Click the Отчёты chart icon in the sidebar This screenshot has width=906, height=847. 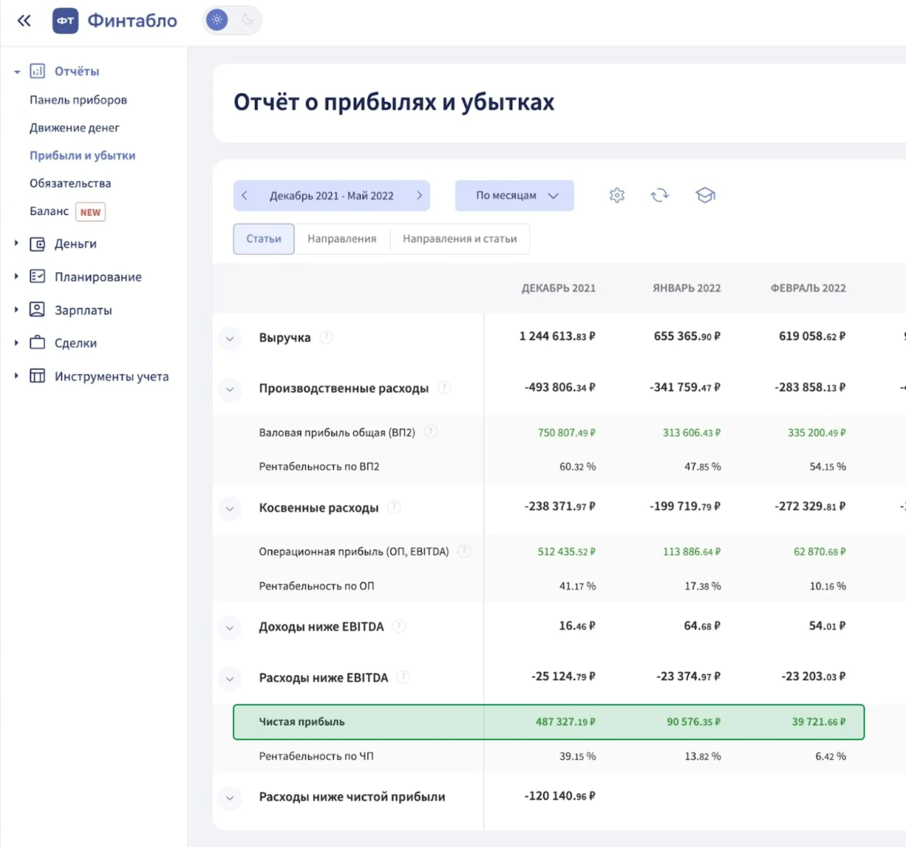coord(37,71)
